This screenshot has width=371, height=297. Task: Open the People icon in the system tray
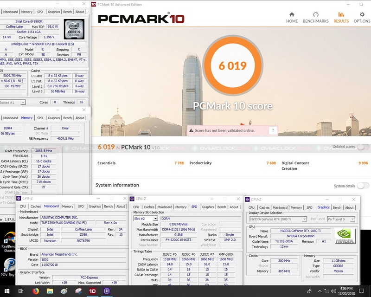tap(309, 291)
